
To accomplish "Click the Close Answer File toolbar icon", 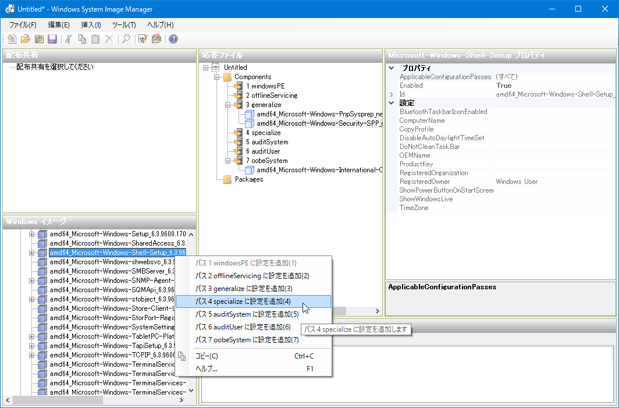I will 38,39.
